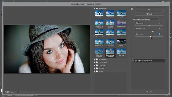
Task: Expand the Текстура filter folder
Action: click(x=95, y=65)
